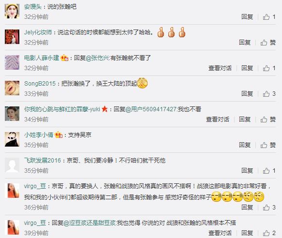Click the VIP badge next to 电影人薛永建

click(64, 58)
